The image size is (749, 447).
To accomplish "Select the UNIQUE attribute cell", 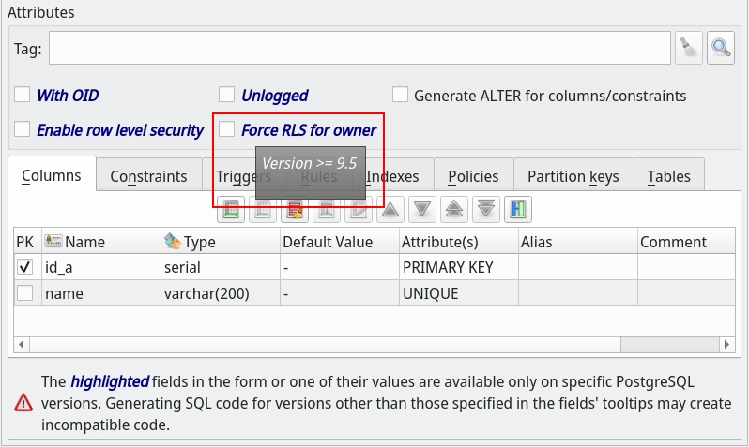I will (459, 293).
